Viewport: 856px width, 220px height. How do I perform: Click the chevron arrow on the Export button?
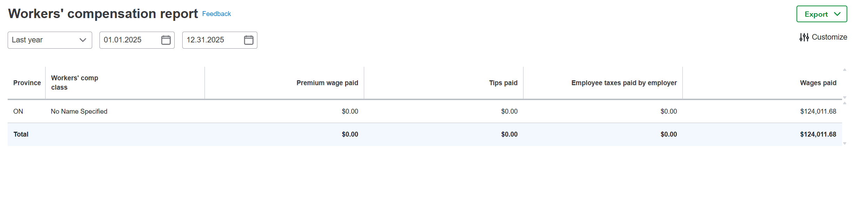tap(838, 14)
